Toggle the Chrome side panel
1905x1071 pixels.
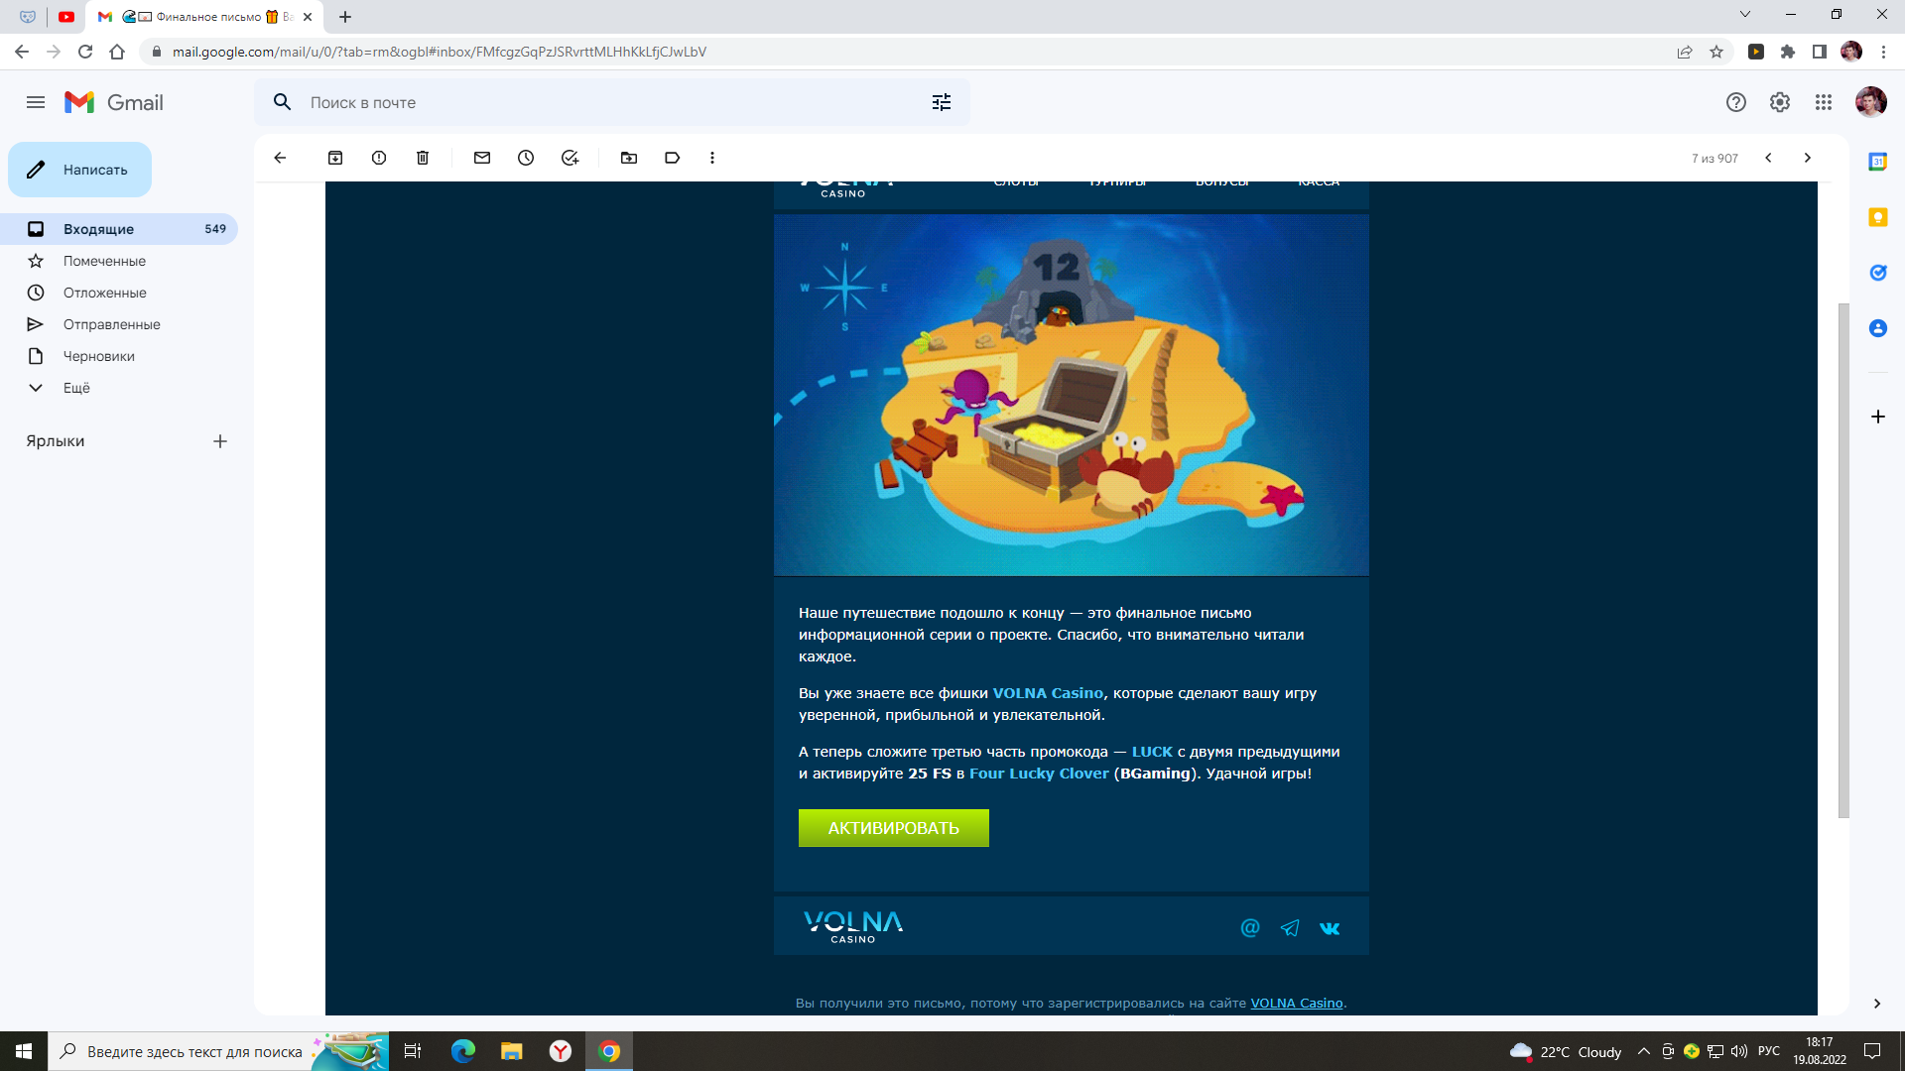tap(1820, 52)
